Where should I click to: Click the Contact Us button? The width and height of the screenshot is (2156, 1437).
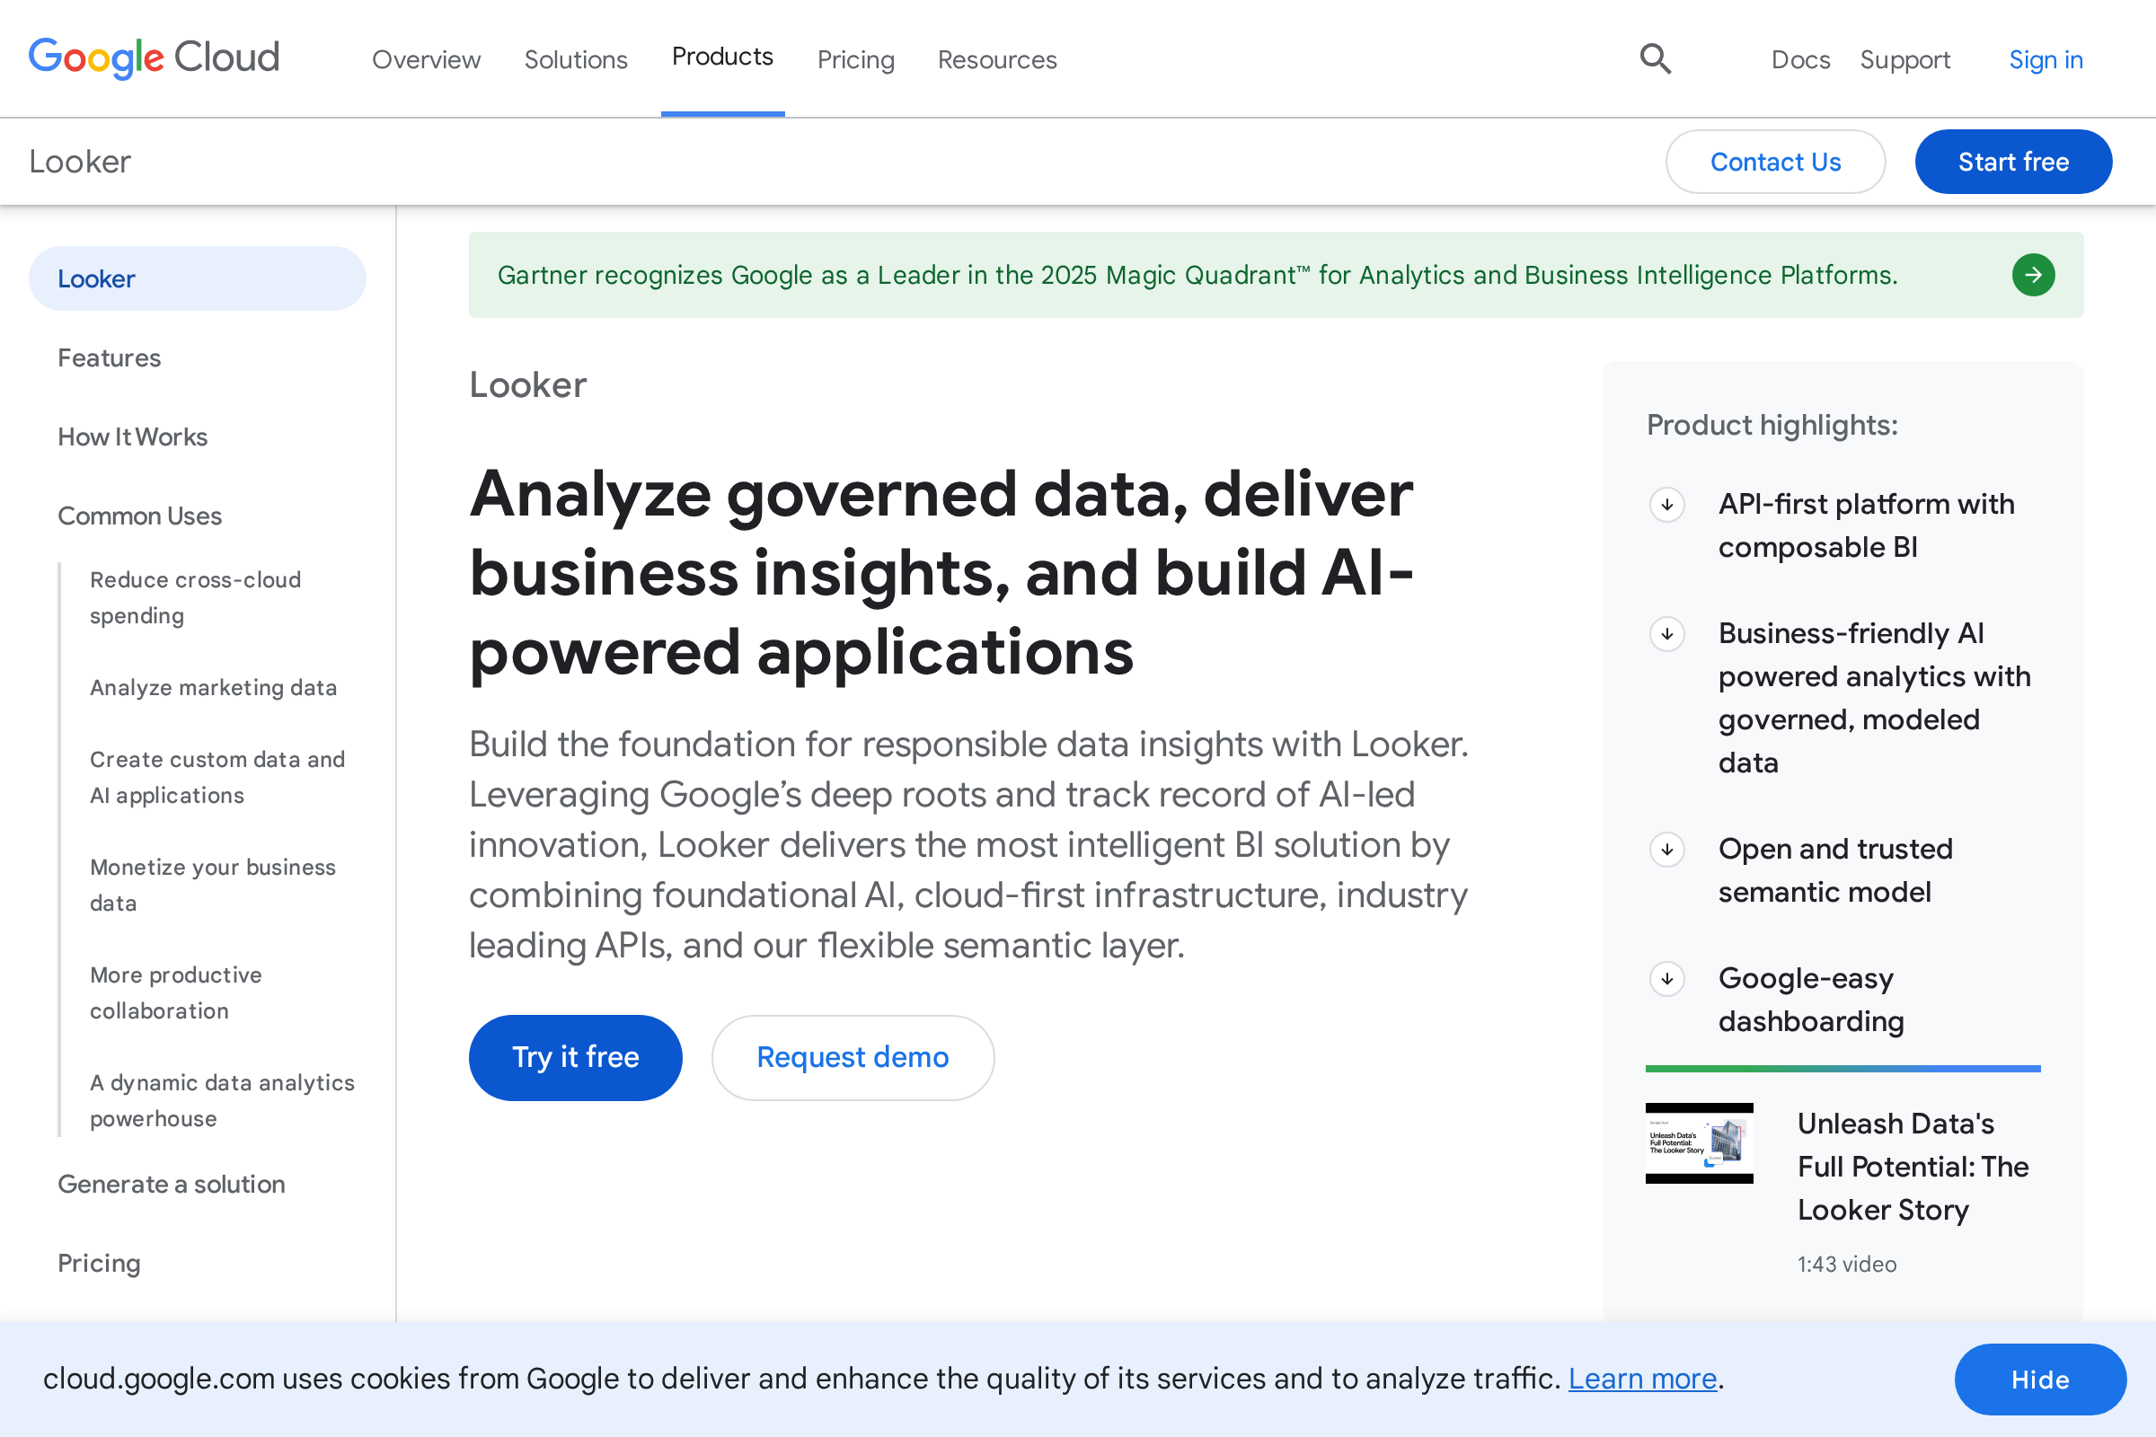1775,162
